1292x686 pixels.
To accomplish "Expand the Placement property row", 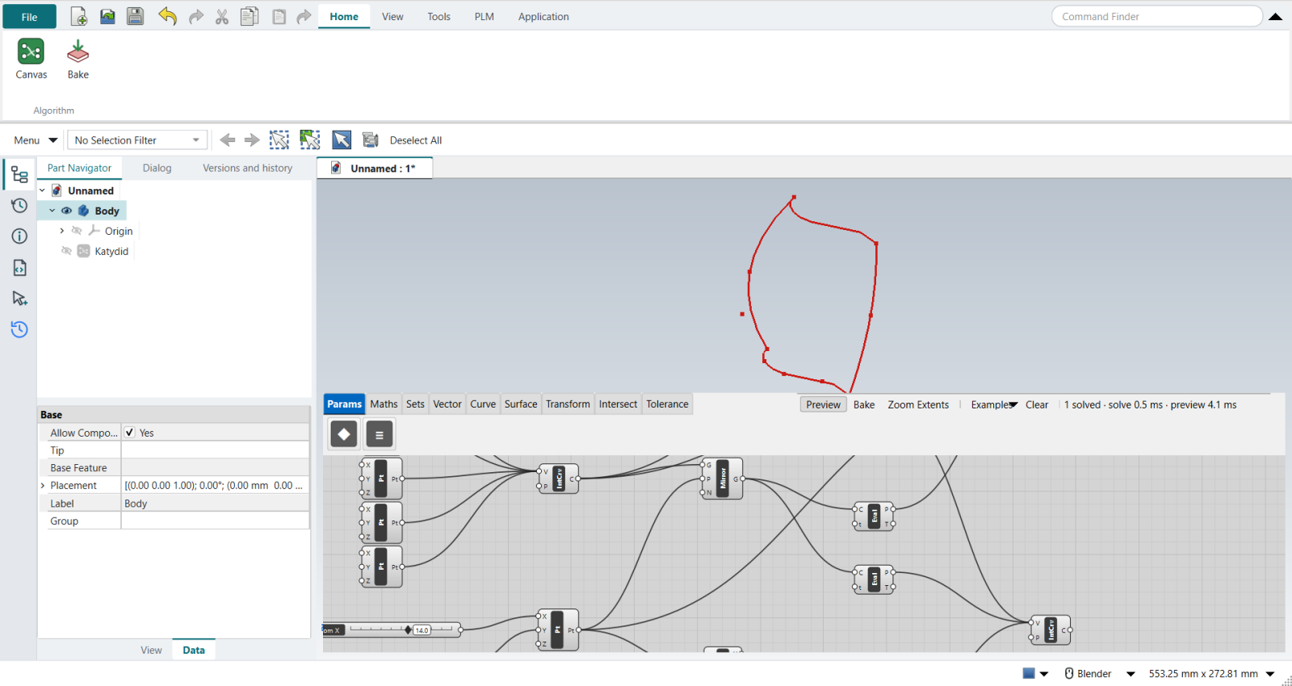I will [43, 486].
